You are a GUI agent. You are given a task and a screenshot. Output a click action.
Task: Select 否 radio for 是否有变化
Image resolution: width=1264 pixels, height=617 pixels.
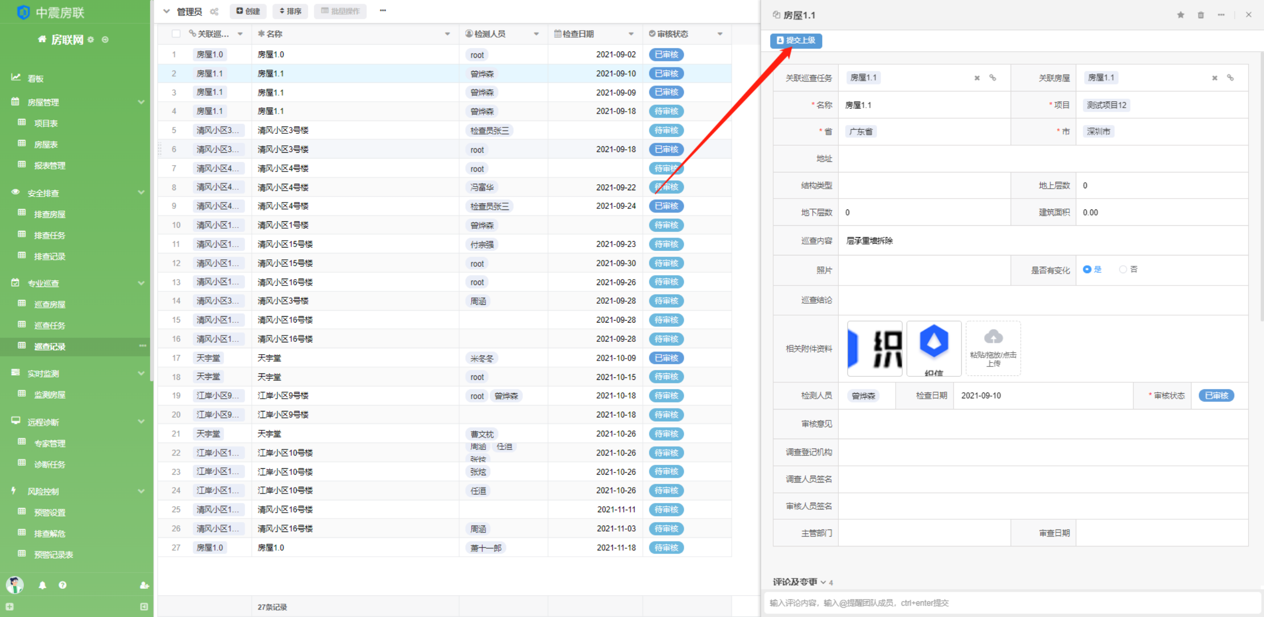[x=1123, y=269]
